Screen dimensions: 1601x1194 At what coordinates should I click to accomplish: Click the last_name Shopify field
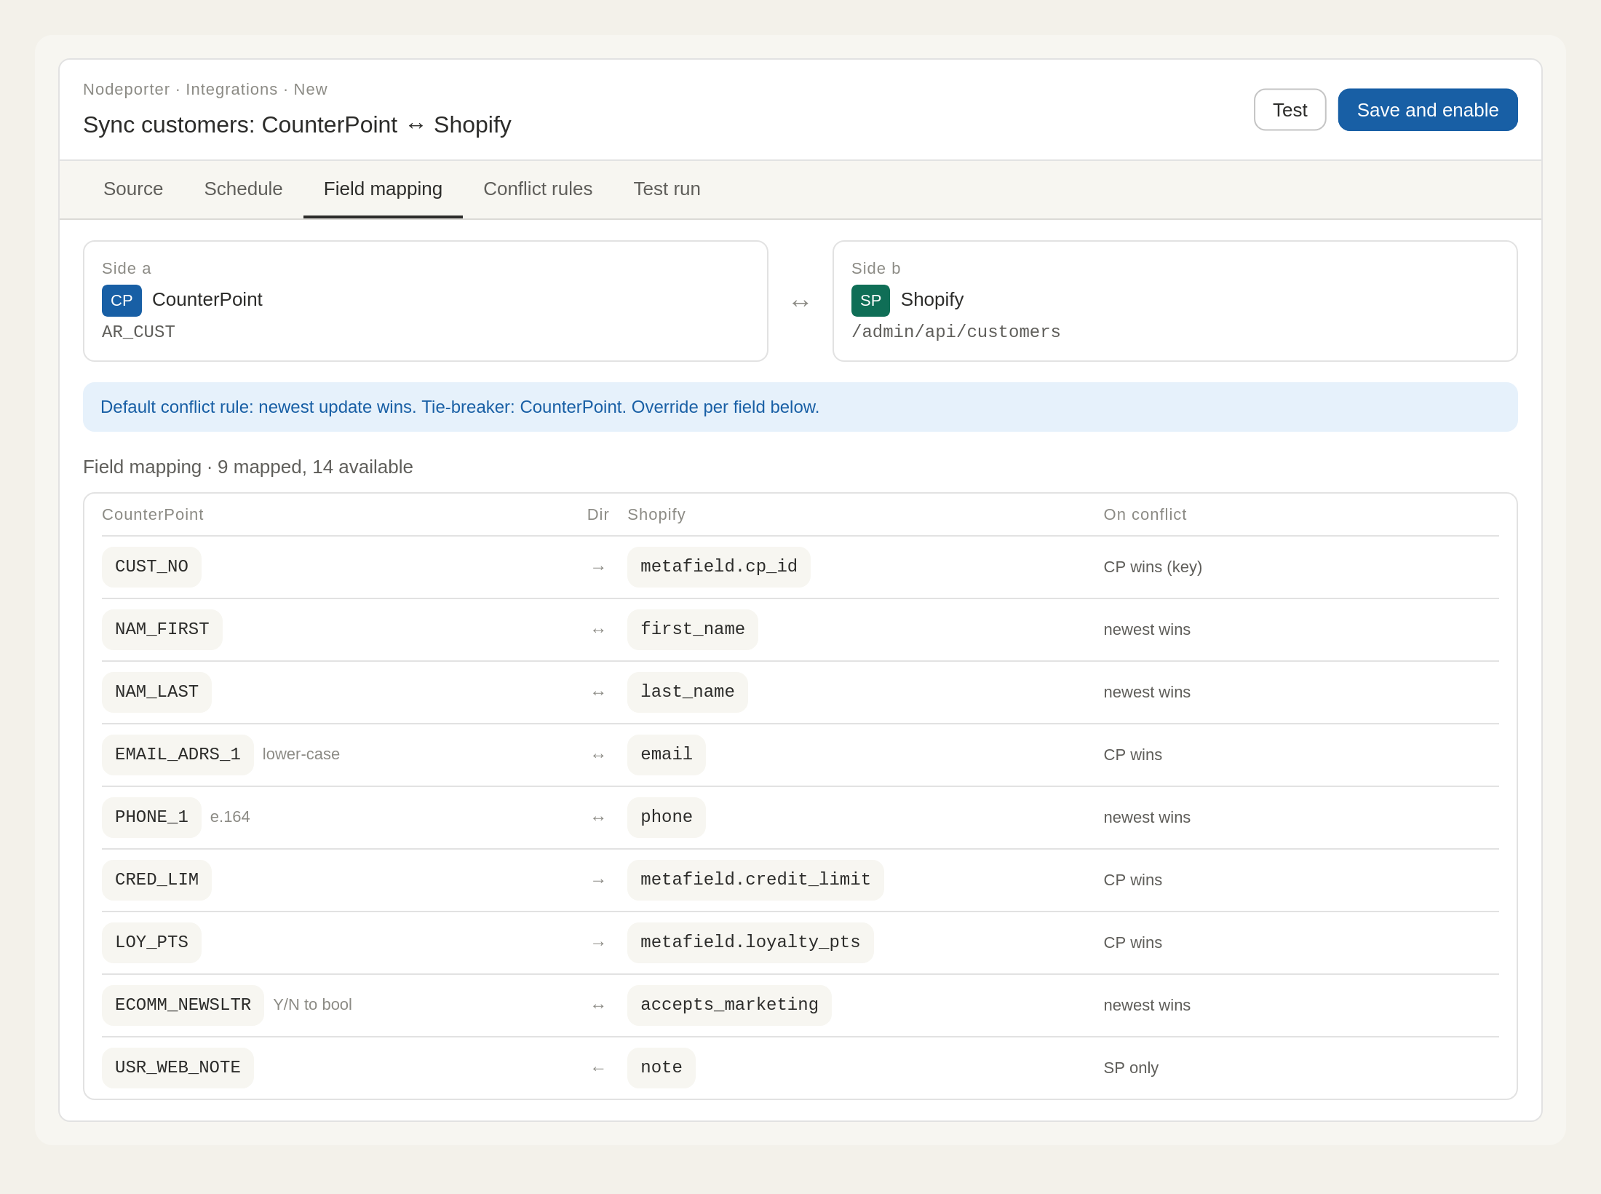click(688, 692)
